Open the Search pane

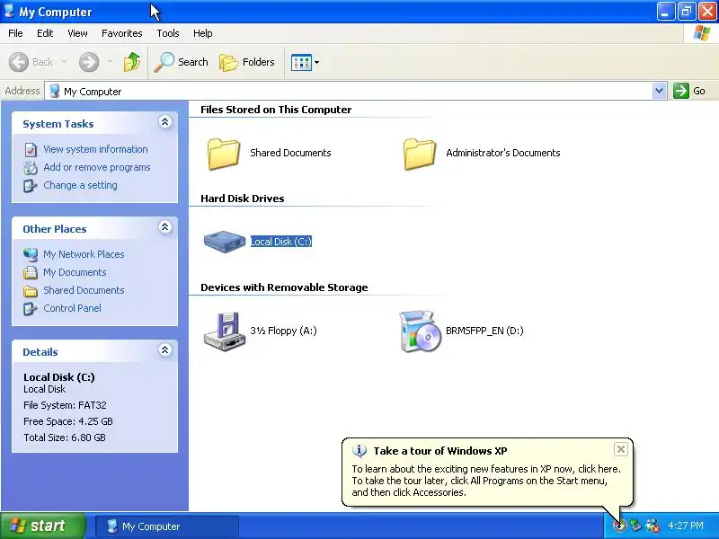tap(181, 62)
